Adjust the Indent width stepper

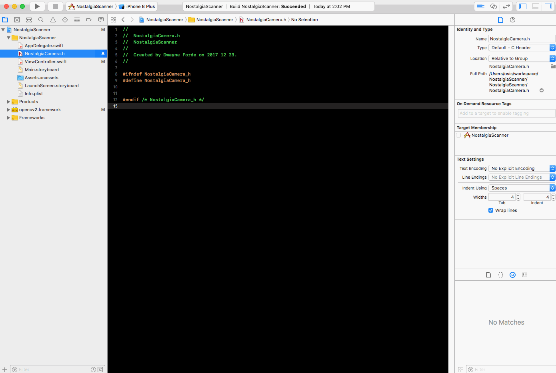(x=553, y=197)
